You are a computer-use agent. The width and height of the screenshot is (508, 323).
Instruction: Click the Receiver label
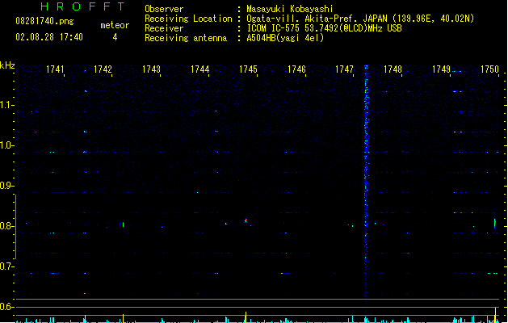click(164, 28)
